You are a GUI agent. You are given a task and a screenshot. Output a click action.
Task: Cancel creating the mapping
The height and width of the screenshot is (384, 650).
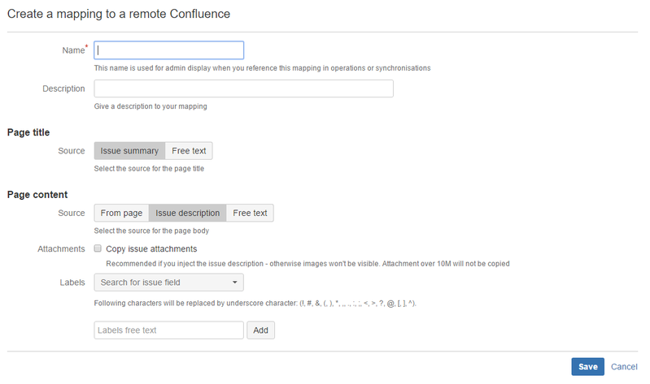point(624,367)
